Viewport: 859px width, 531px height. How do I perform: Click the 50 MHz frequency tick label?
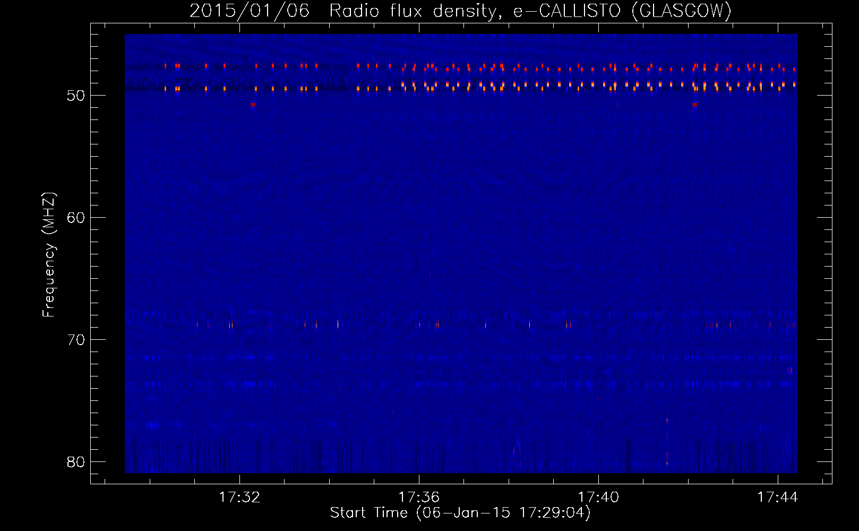tap(76, 96)
